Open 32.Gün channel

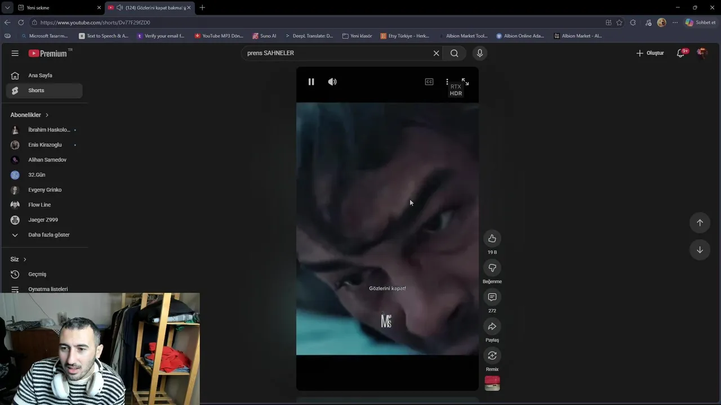(x=44, y=175)
